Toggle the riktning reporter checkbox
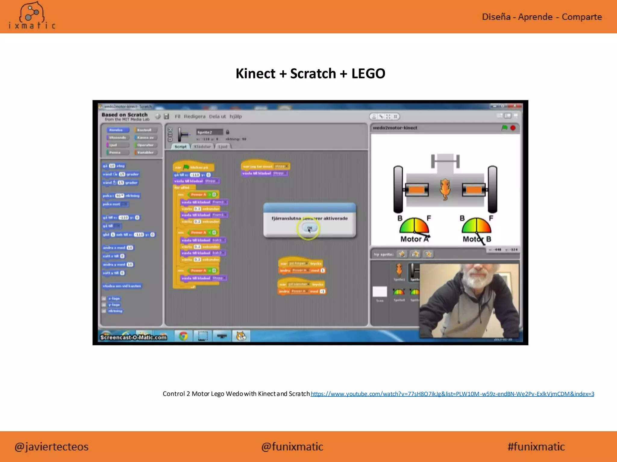 pos(104,311)
